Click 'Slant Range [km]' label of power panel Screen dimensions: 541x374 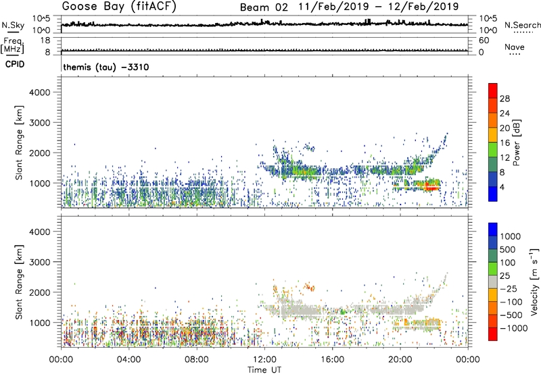point(20,142)
